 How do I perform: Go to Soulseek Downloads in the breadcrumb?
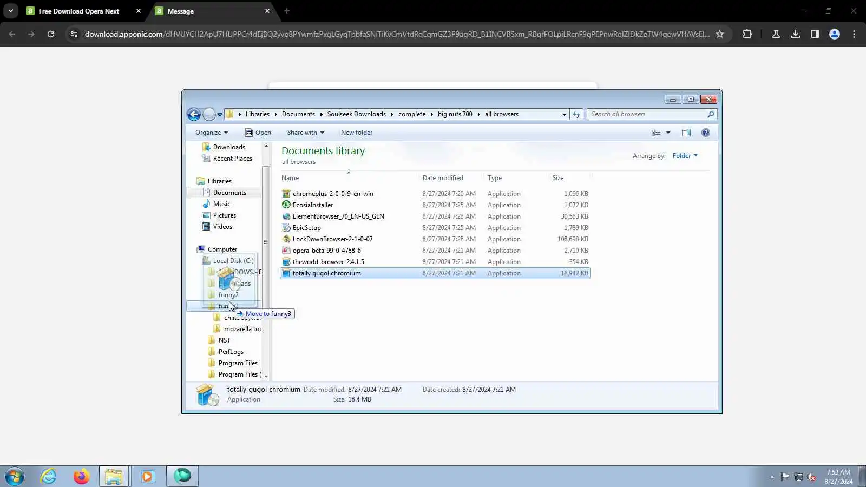coord(357,114)
